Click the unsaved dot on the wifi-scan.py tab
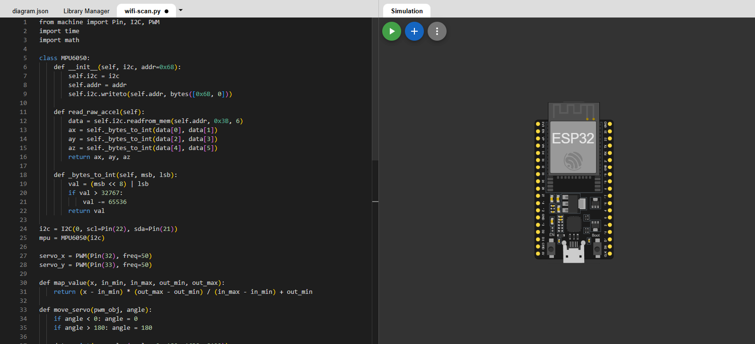 [x=167, y=11]
